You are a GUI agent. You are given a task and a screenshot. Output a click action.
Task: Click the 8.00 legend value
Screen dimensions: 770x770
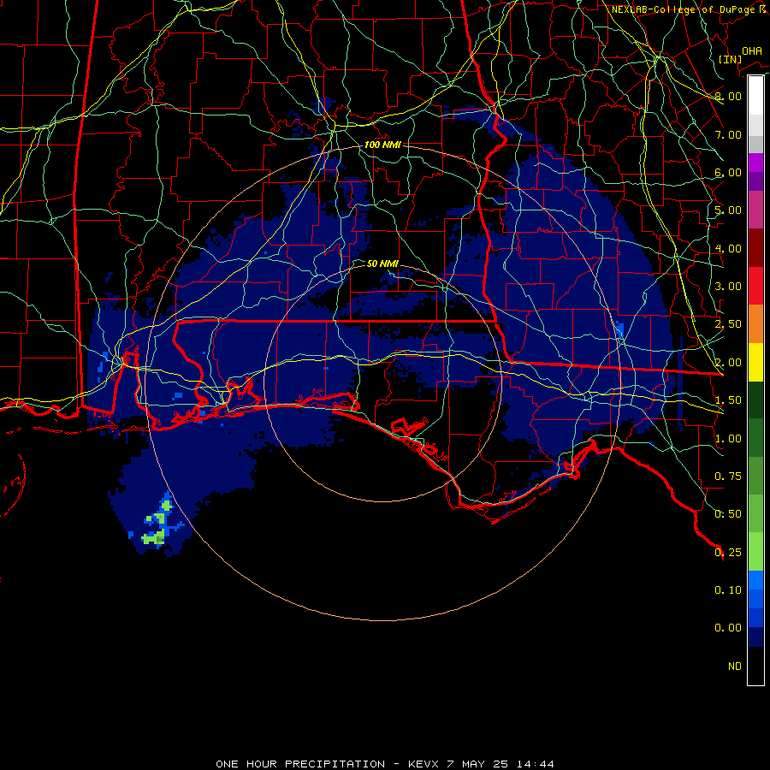tap(728, 96)
